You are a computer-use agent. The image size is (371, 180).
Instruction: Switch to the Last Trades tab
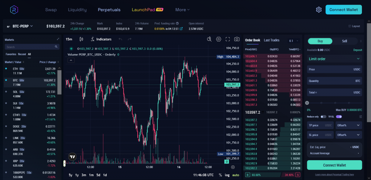[271, 40]
